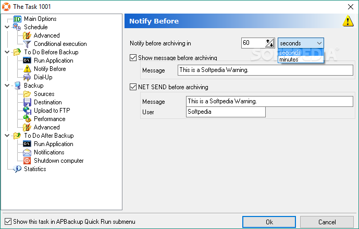Viewport: 359px width, 229px height.
Task: Click Advanced icon under Backup
Action: (27, 127)
